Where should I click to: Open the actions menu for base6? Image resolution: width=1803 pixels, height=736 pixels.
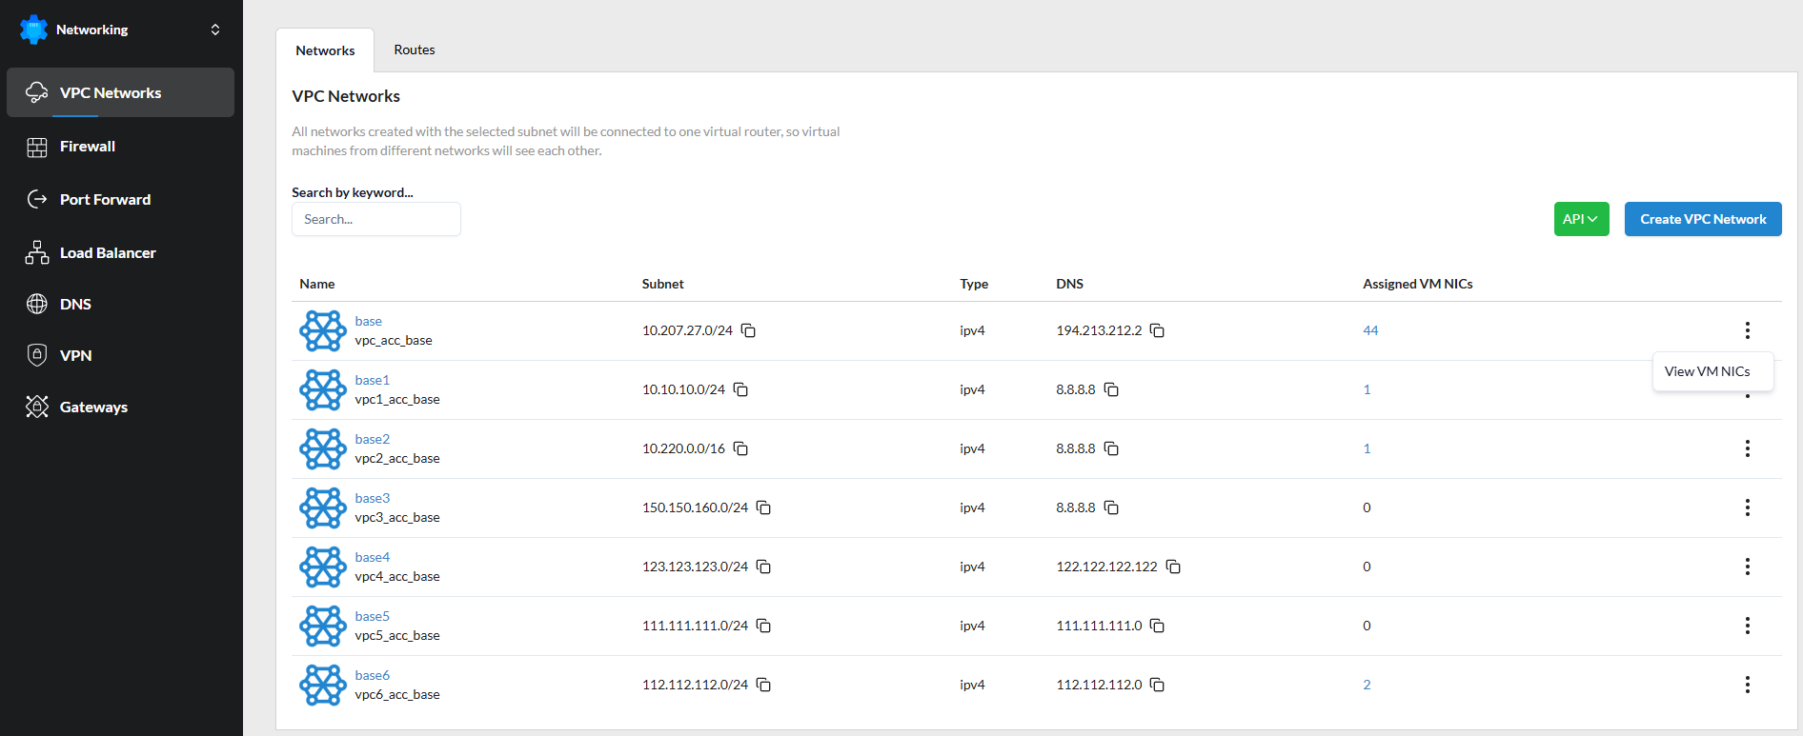(1747, 685)
